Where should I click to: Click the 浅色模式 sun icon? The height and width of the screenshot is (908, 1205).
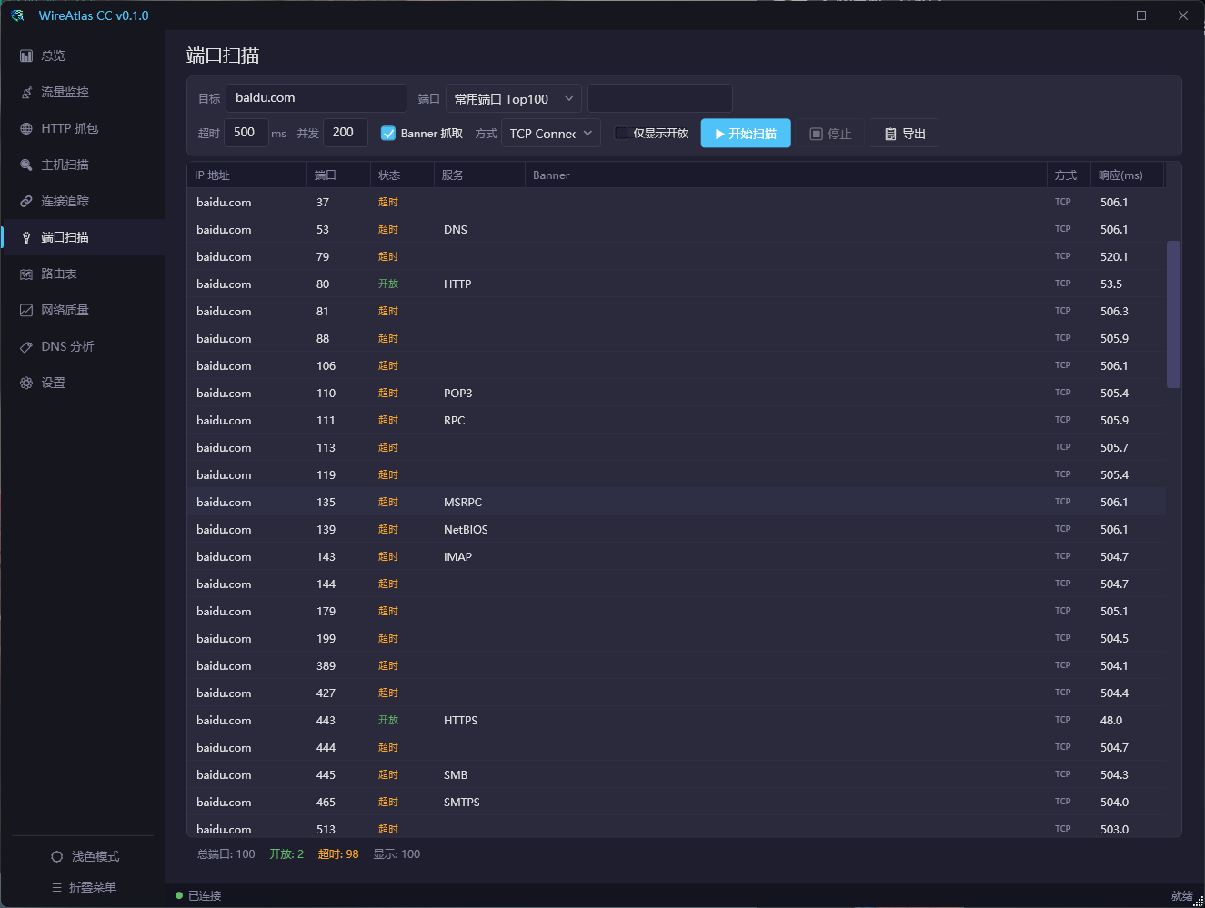point(57,856)
